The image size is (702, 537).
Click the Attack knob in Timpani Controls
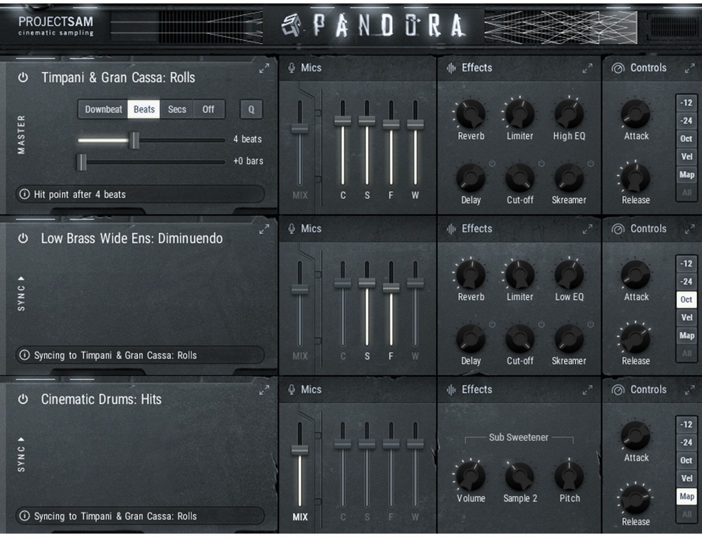(x=636, y=114)
